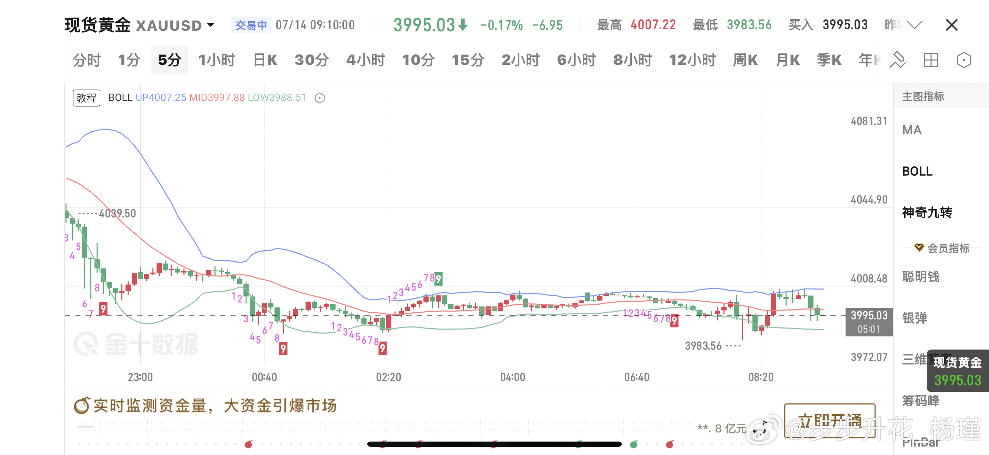Click the 实时监测资金量 banner text
The height and width of the screenshot is (455, 989).
215,405
